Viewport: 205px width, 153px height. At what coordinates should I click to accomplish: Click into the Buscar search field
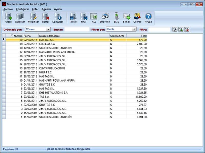point(77,29)
